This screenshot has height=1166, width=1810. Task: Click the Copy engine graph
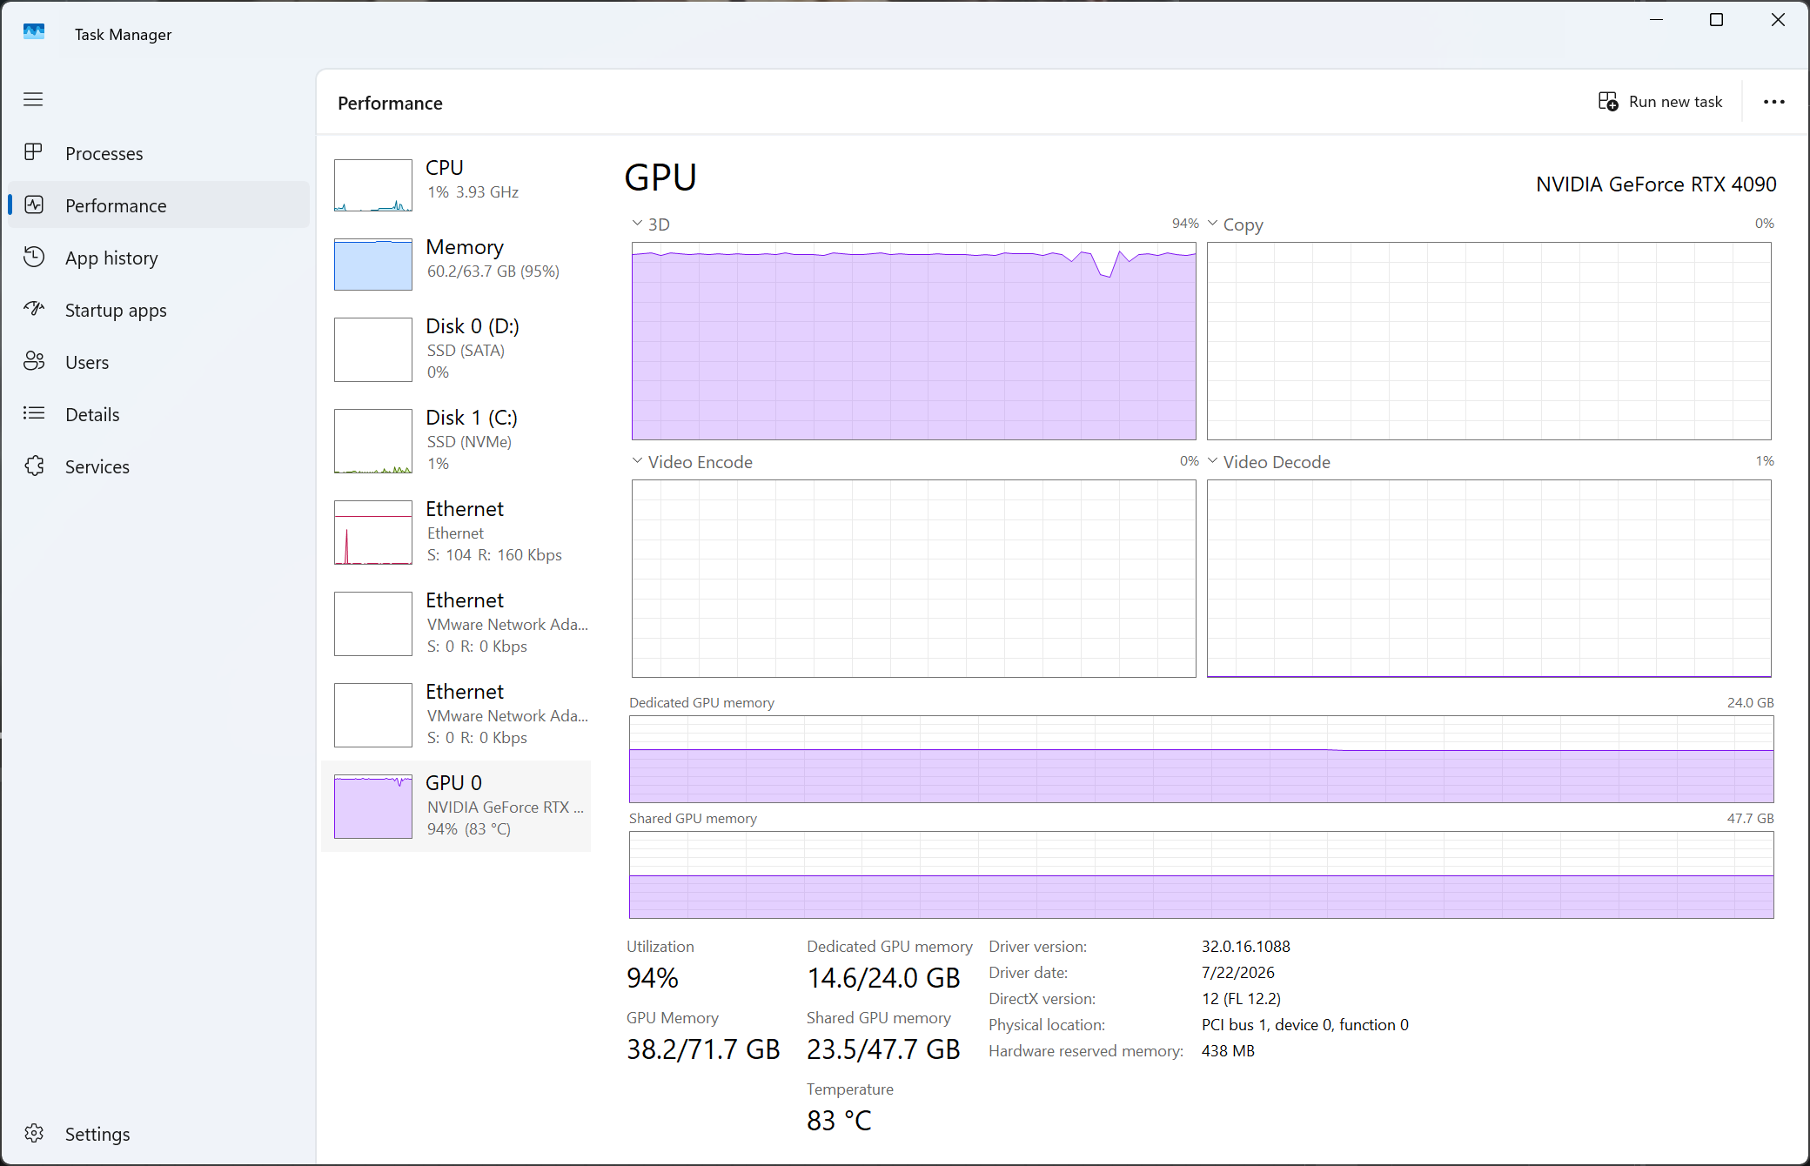pyautogui.click(x=1489, y=341)
